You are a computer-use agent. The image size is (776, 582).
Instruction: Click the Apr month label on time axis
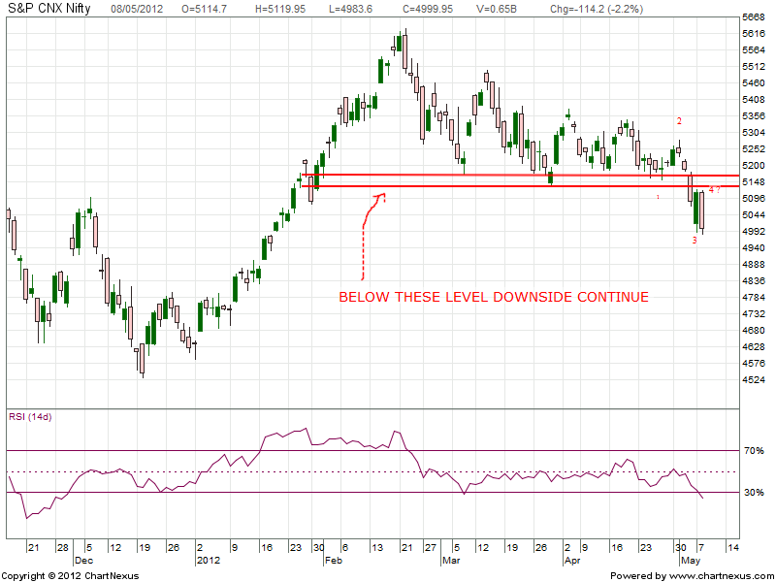572,561
